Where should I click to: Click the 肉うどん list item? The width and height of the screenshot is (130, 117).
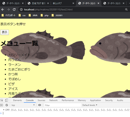(15, 60)
